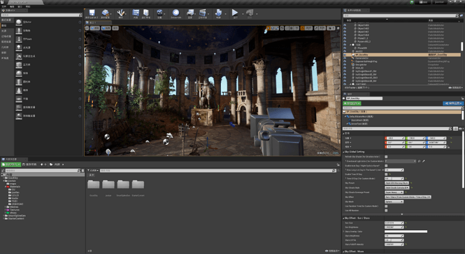Open the Source Control toolbar icon
Image resolution: width=465 pixels, height=254 pixels.
point(106,13)
